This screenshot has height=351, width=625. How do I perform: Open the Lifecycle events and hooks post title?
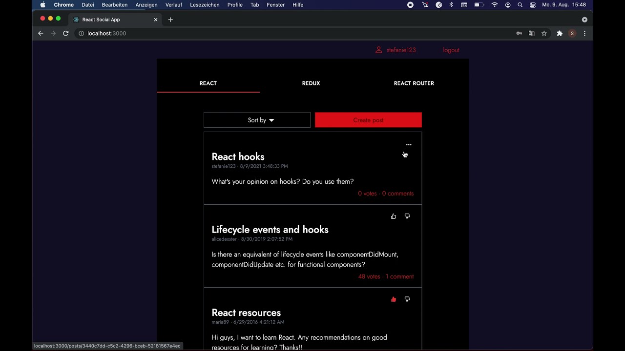point(270,230)
